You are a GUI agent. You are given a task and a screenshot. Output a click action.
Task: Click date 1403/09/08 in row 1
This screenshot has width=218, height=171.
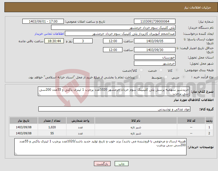(x=24, y=127)
